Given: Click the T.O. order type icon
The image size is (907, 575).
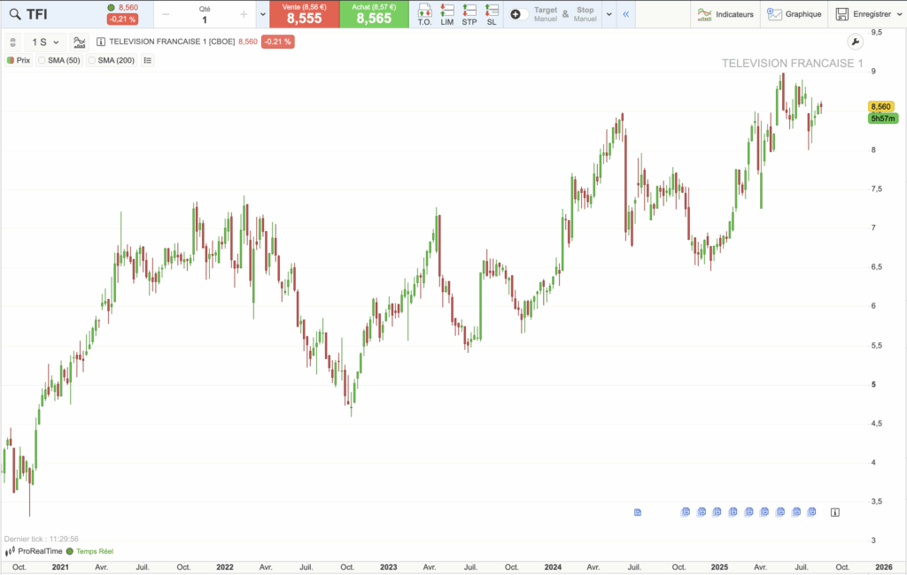Looking at the screenshot, I should click(x=424, y=13).
